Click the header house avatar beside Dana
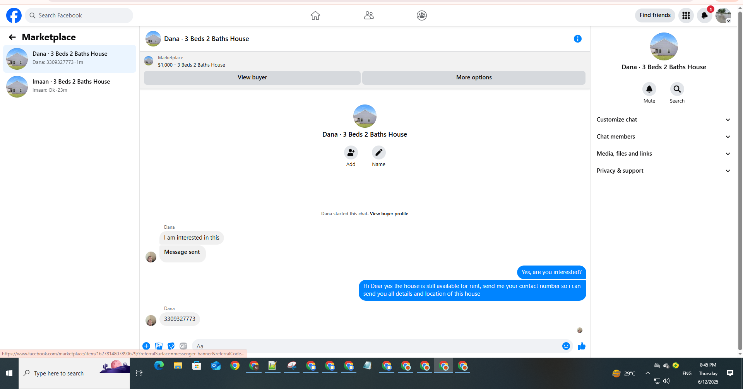Image resolution: width=743 pixels, height=389 pixels. 153,39
